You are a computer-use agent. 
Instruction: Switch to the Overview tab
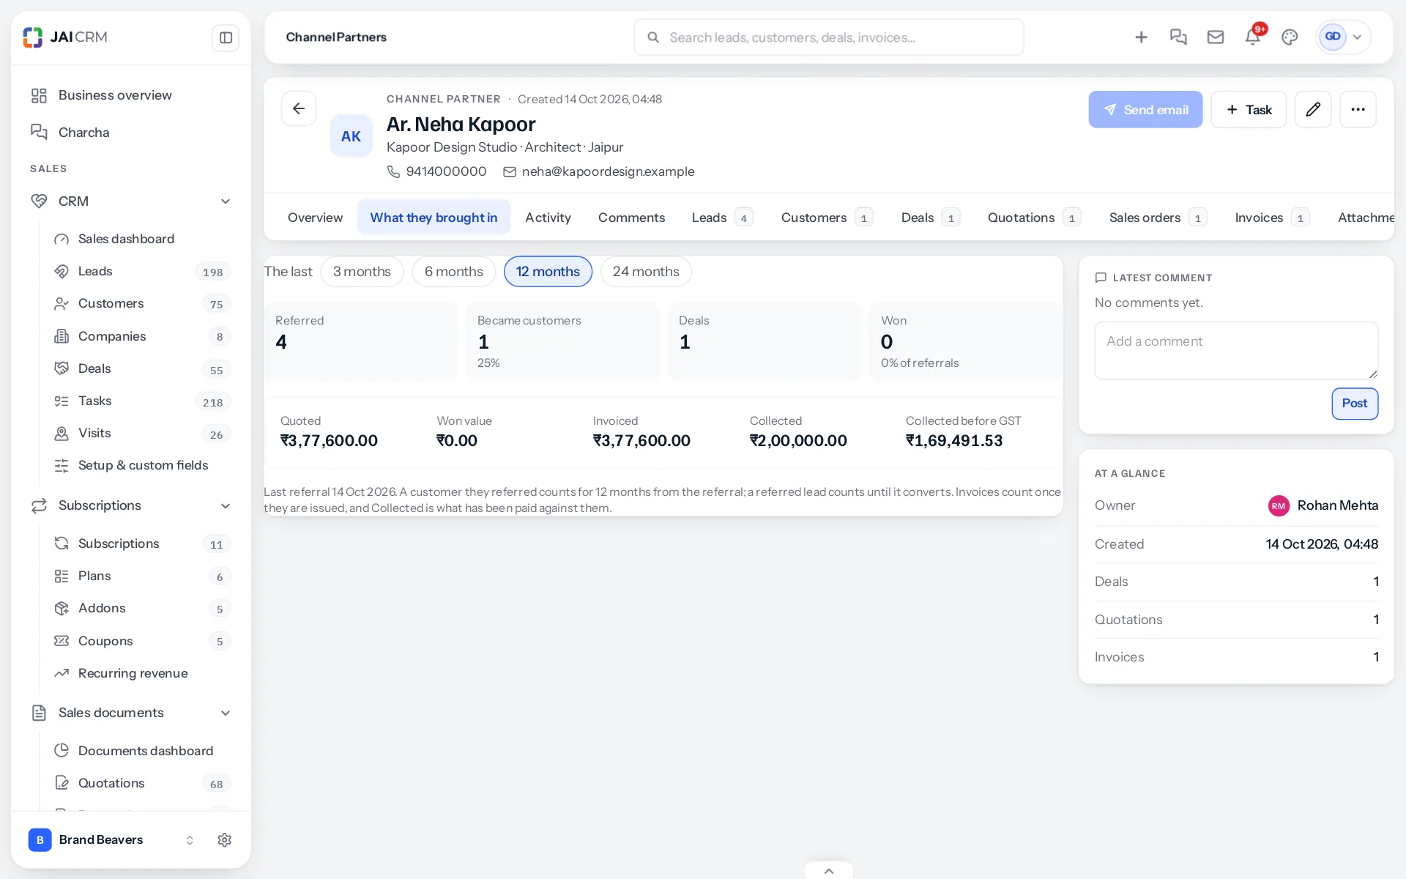(315, 218)
